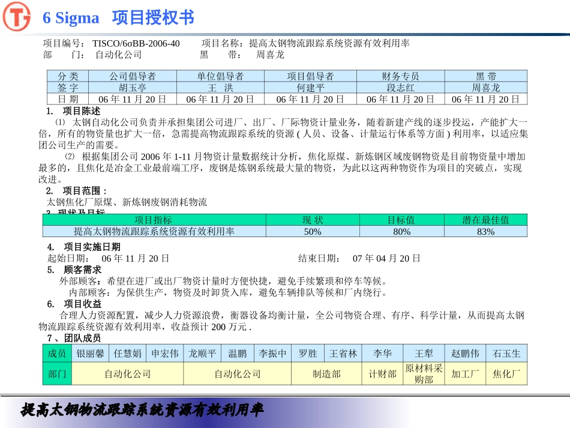This screenshot has height=428, width=570.
Task: Click the heading '1. 项目陈述'
Action: tap(73, 111)
